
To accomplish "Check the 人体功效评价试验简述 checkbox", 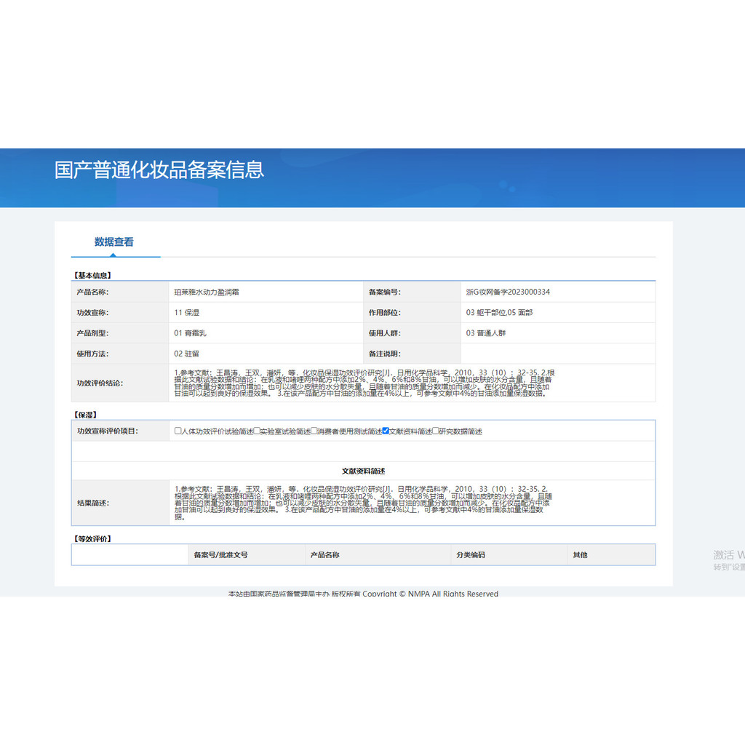I will coord(178,431).
